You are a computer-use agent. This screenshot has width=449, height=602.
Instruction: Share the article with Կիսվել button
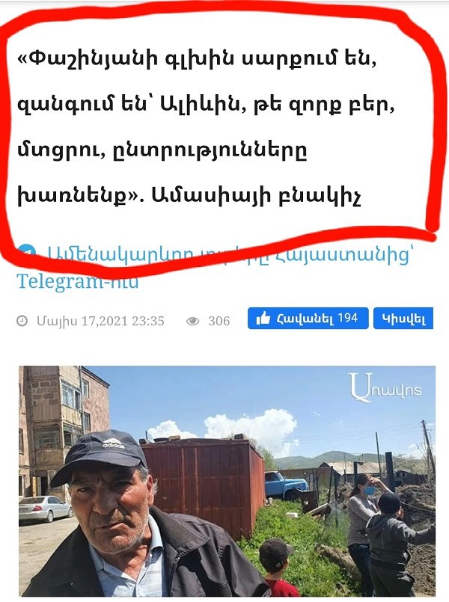click(x=403, y=319)
